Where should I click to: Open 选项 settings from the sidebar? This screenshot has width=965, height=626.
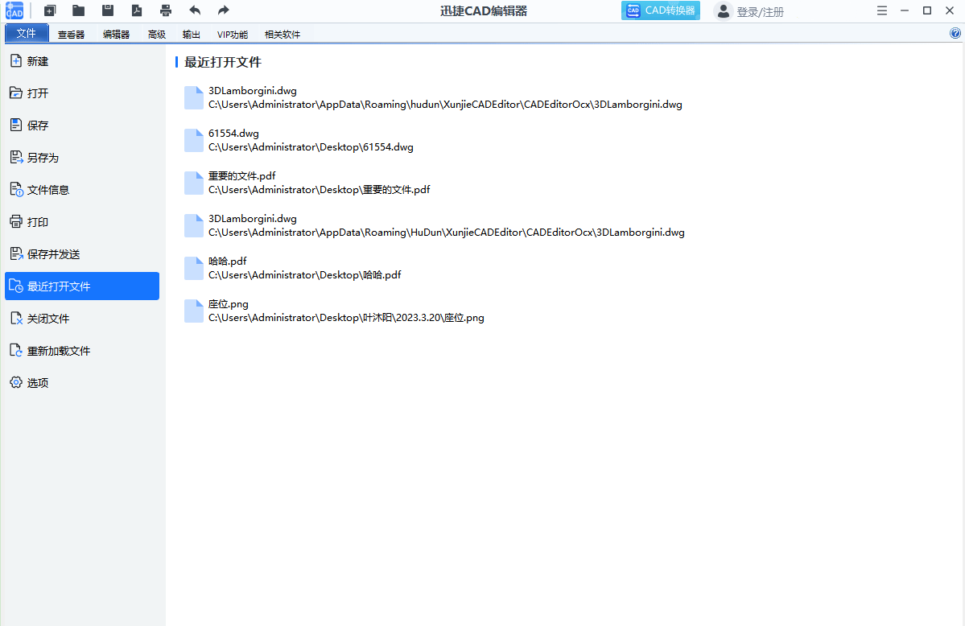pos(82,383)
